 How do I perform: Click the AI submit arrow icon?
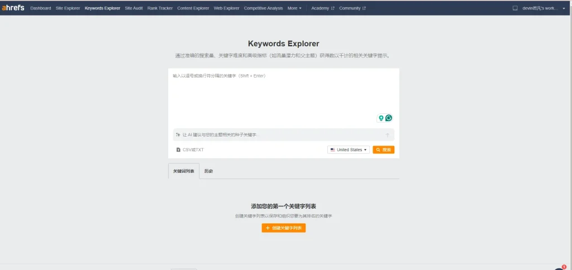coord(388,135)
